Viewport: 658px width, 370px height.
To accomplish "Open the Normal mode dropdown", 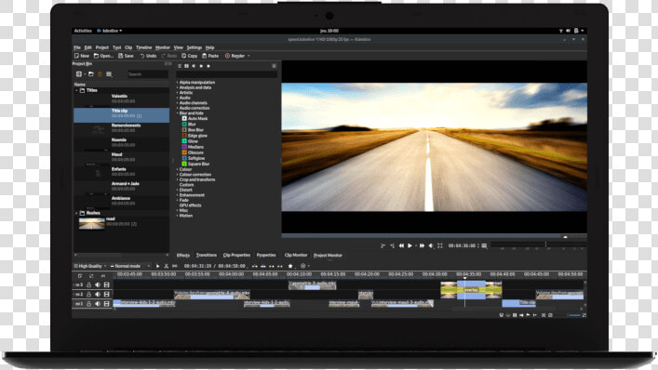I will [129, 266].
